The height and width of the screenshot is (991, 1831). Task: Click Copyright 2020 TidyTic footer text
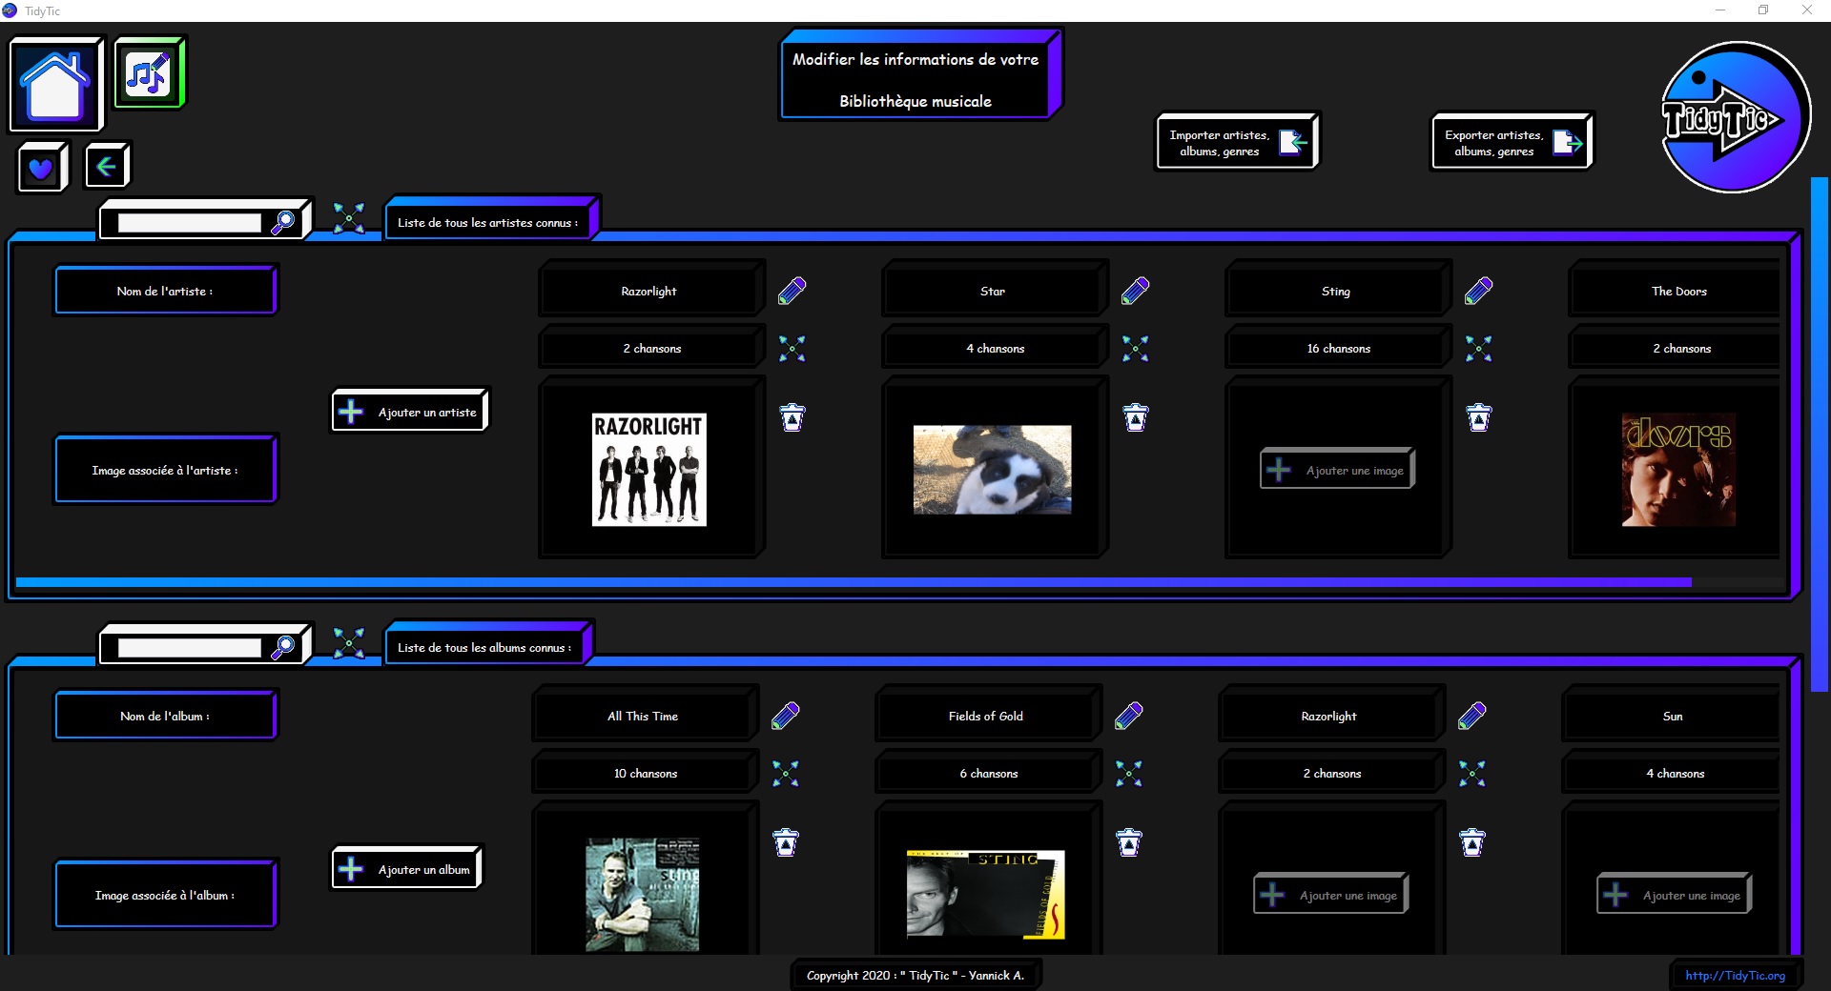point(915,975)
